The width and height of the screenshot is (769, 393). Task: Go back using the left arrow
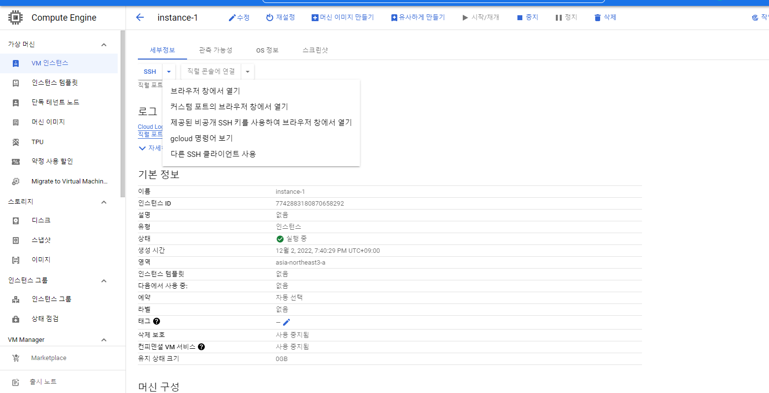[140, 17]
